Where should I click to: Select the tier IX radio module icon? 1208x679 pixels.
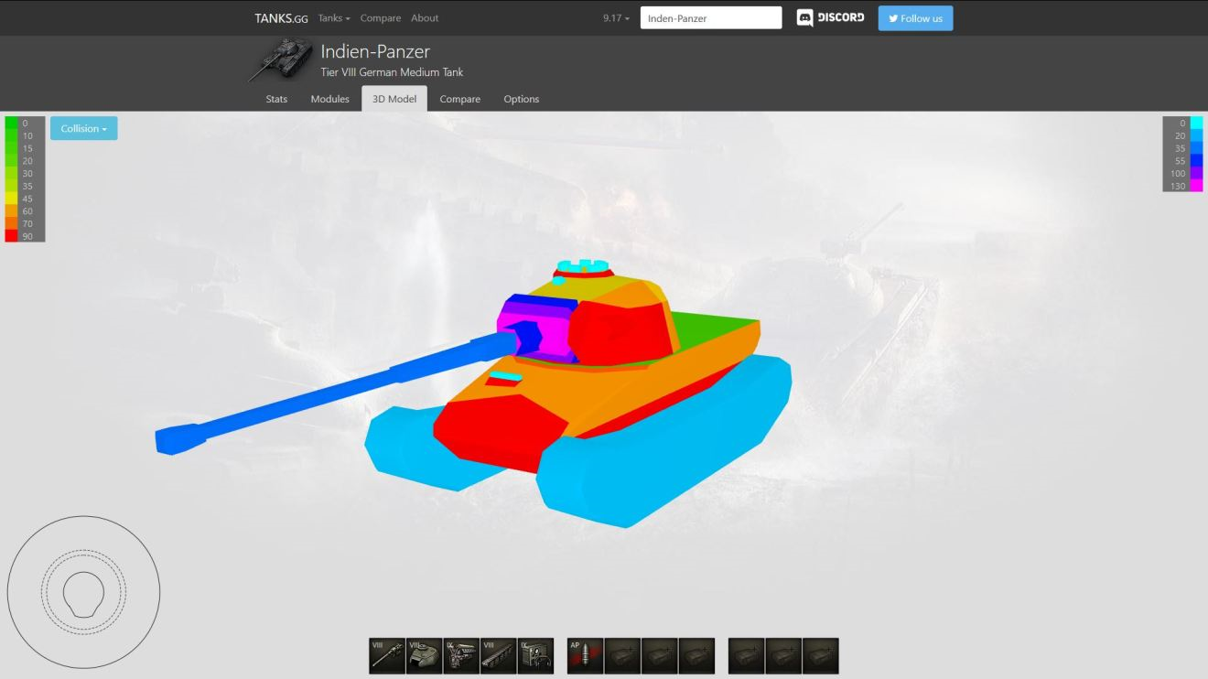(535, 656)
